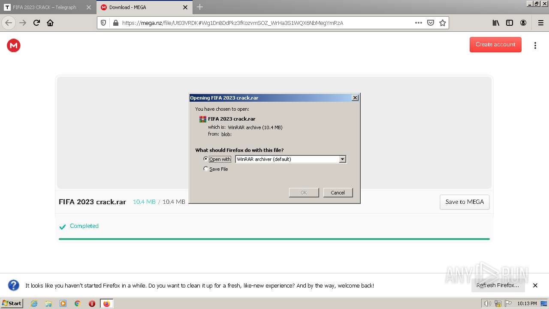This screenshot has height=309, width=549.
Task: Click the green Completed checkmark icon
Action: click(x=63, y=227)
